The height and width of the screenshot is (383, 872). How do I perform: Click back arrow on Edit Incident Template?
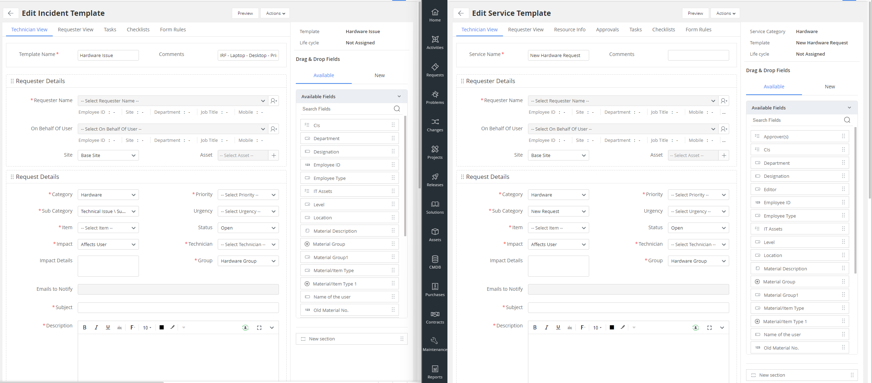[x=11, y=13]
